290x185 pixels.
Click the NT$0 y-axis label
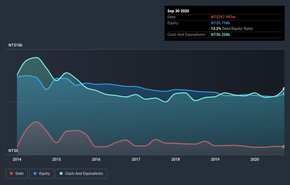tap(13, 151)
